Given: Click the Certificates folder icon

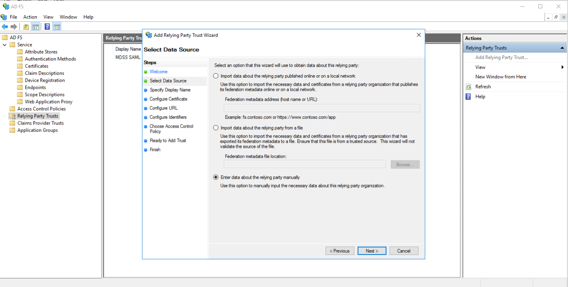Looking at the screenshot, I should 20,66.
